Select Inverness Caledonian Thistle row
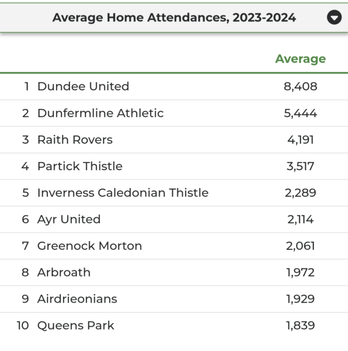The height and width of the screenshot is (351, 348). pyautogui.click(x=174, y=193)
